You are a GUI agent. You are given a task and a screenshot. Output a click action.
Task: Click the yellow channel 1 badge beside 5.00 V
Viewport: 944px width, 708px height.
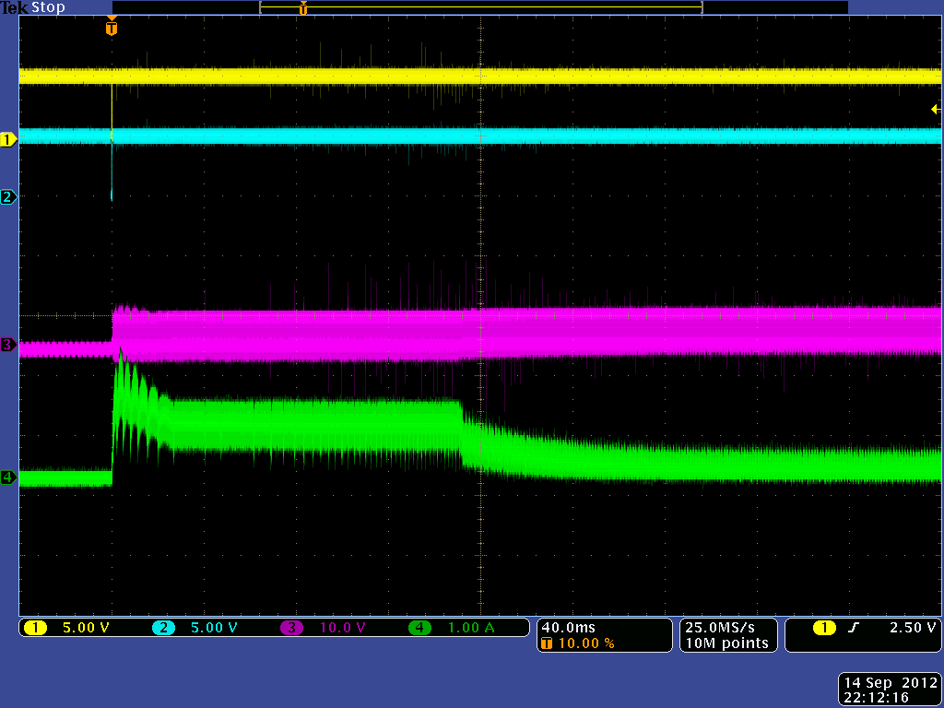click(x=36, y=628)
